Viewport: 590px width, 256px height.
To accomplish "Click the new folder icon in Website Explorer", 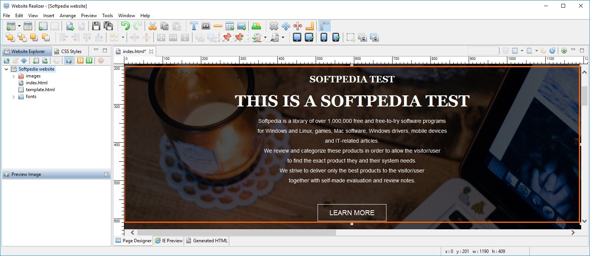I will (x=7, y=61).
